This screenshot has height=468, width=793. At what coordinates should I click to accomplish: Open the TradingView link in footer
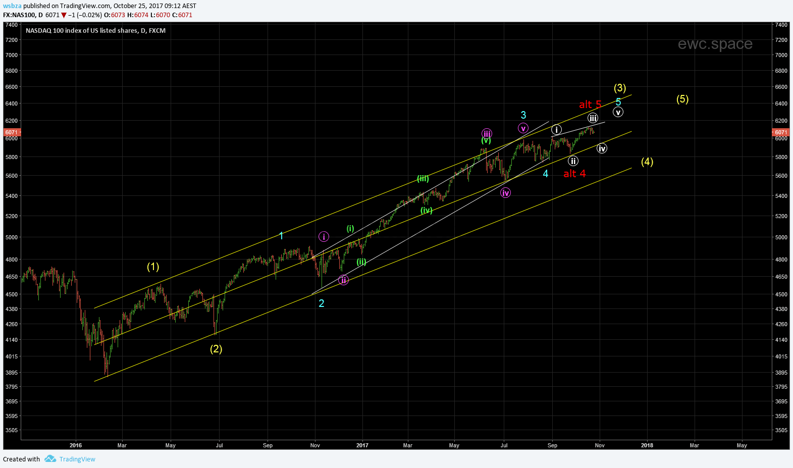click(77, 459)
